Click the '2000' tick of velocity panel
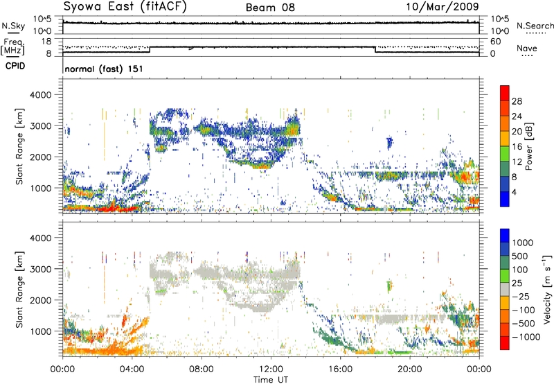554x384 pixels. [40, 300]
